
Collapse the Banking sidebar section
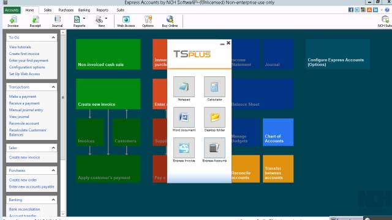click(53, 200)
